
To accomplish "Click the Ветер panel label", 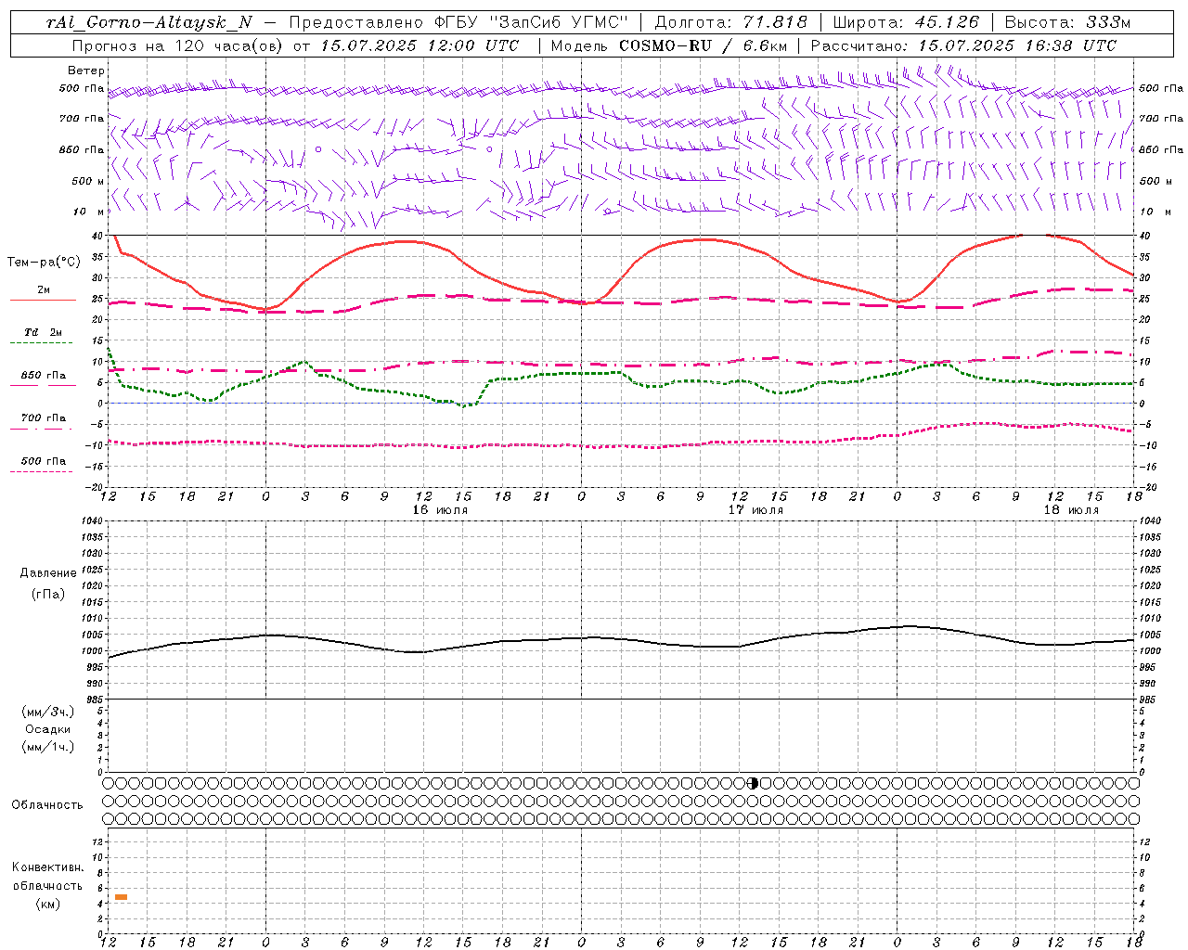I will point(86,71).
